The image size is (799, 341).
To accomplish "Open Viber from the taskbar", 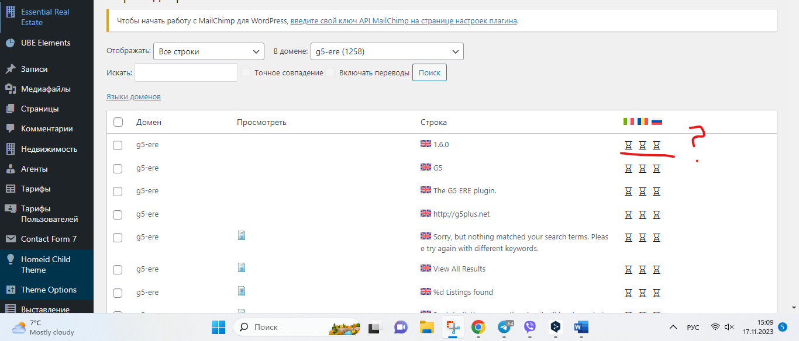I will click(x=530, y=327).
